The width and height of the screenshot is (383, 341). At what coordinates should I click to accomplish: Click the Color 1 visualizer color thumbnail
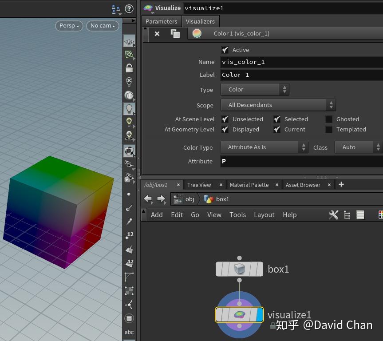coord(197,33)
